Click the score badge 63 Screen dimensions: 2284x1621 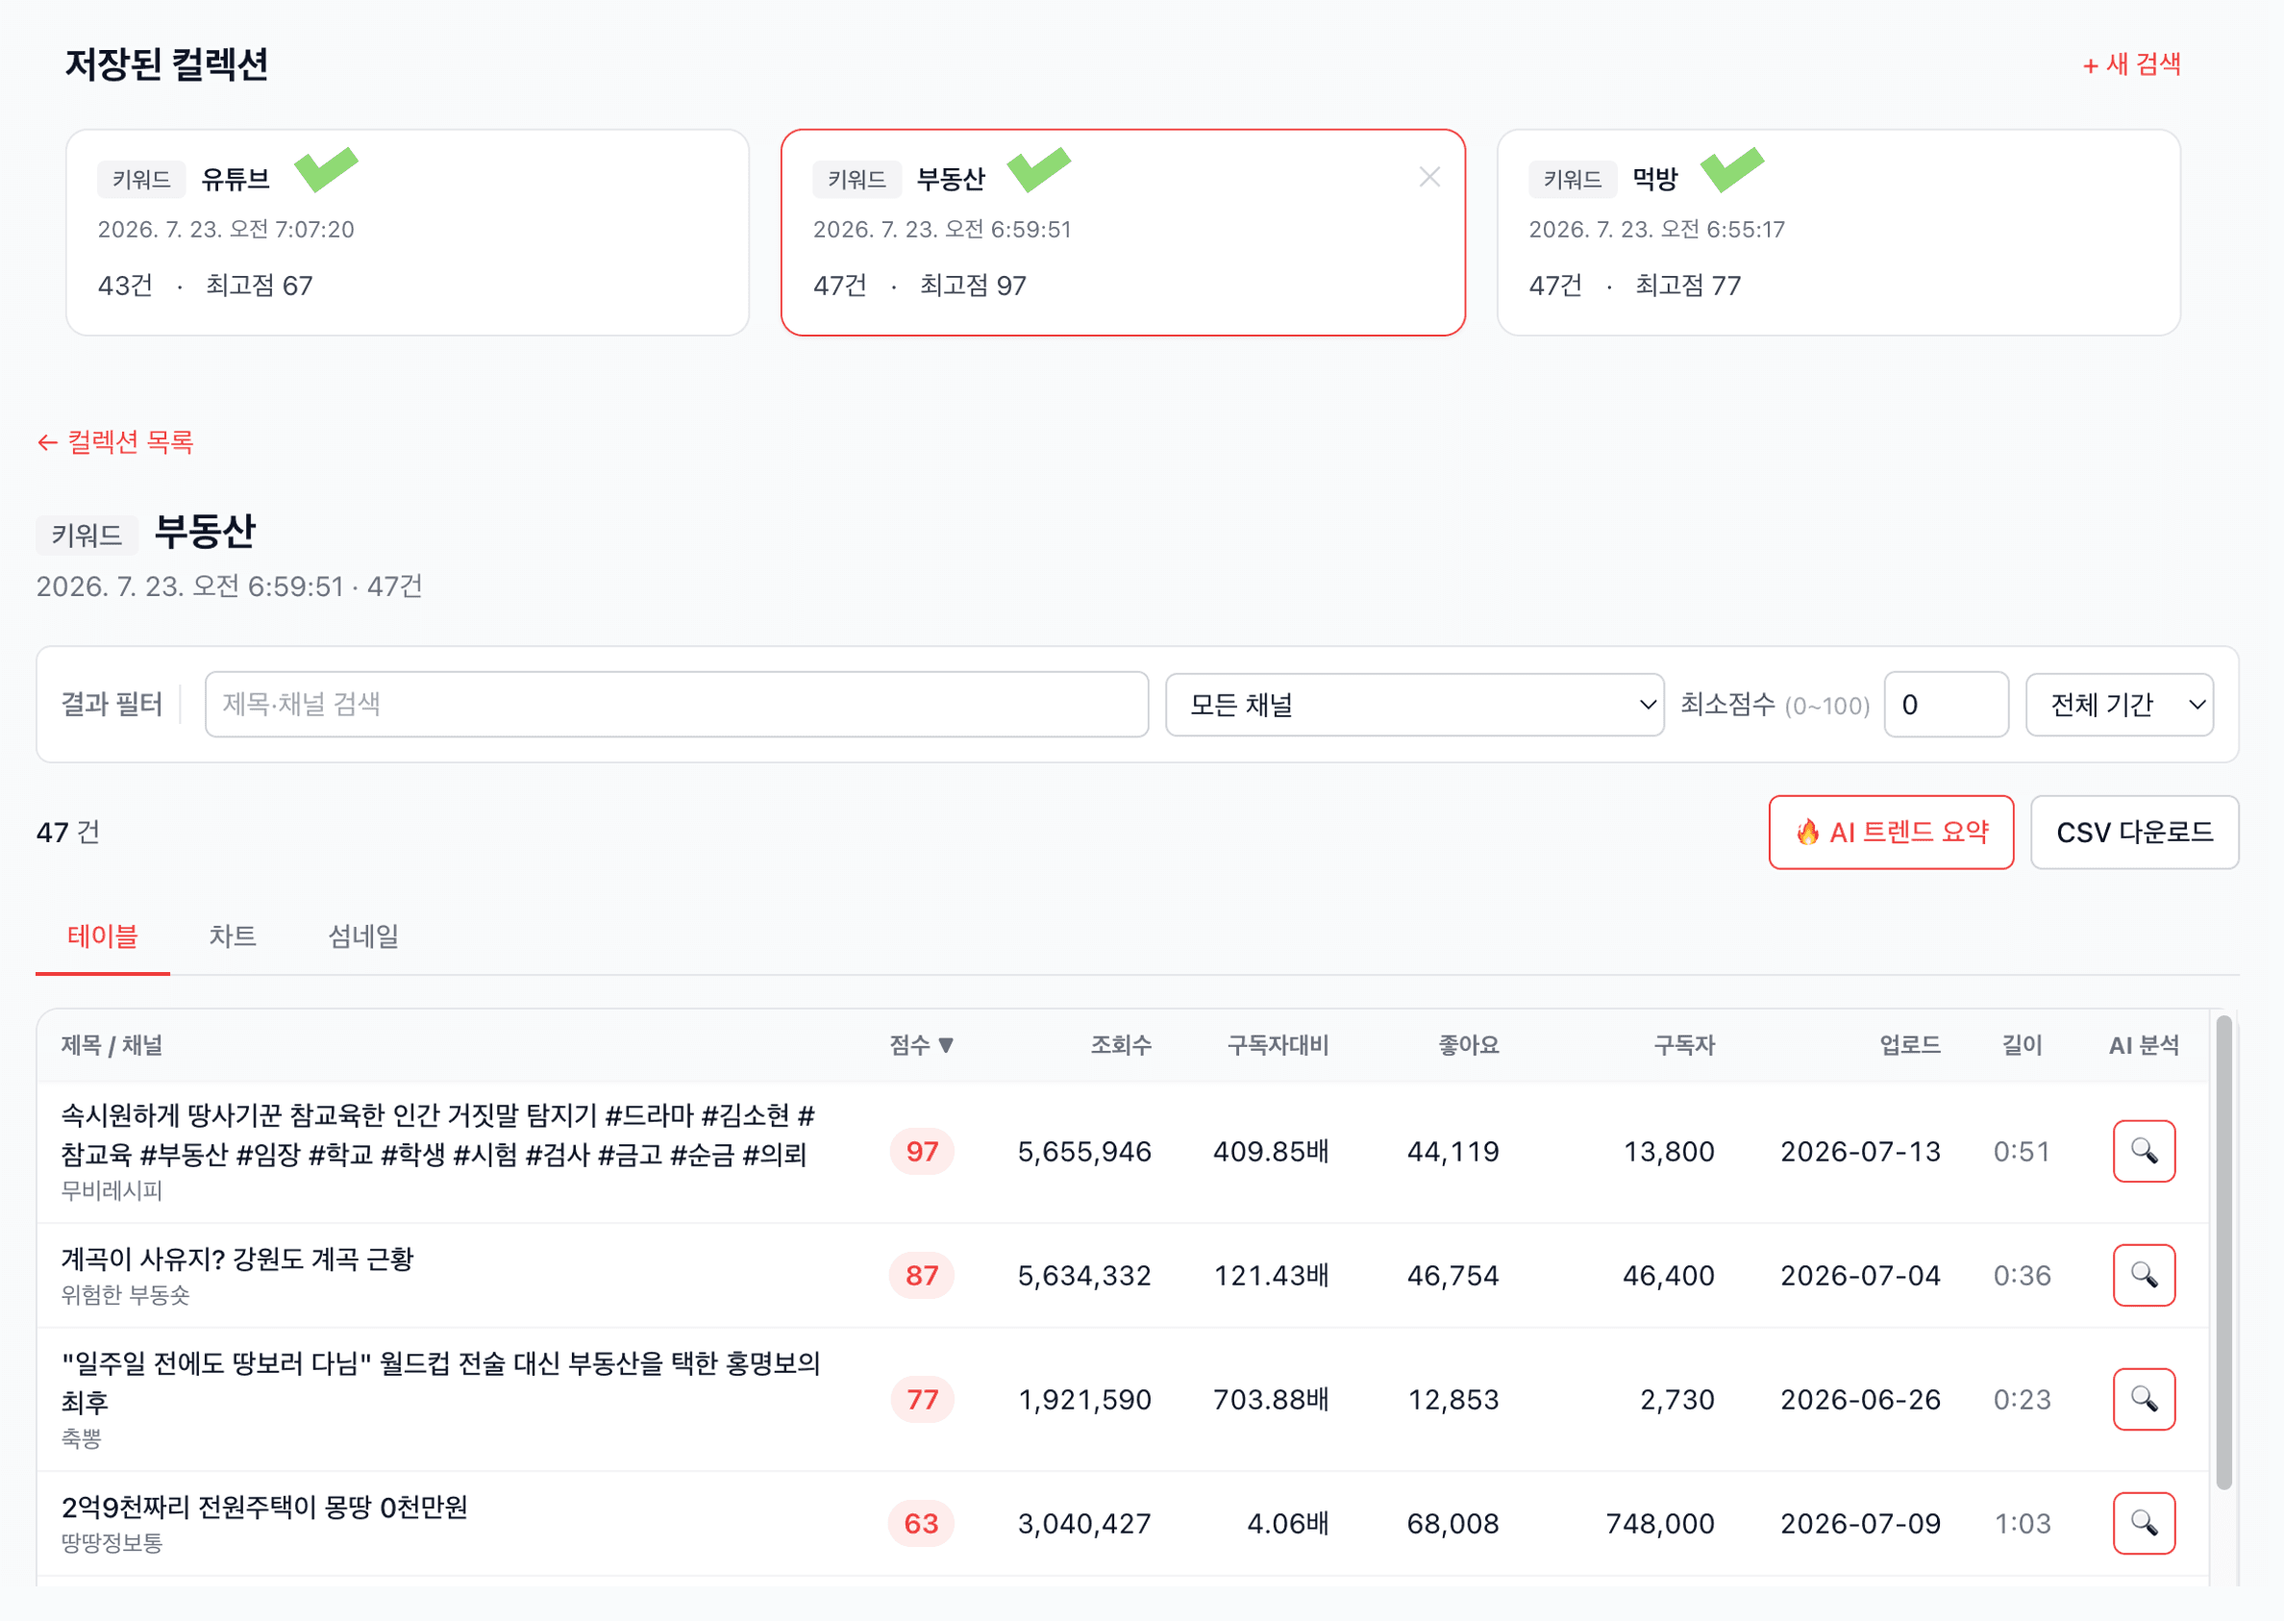pos(921,1522)
